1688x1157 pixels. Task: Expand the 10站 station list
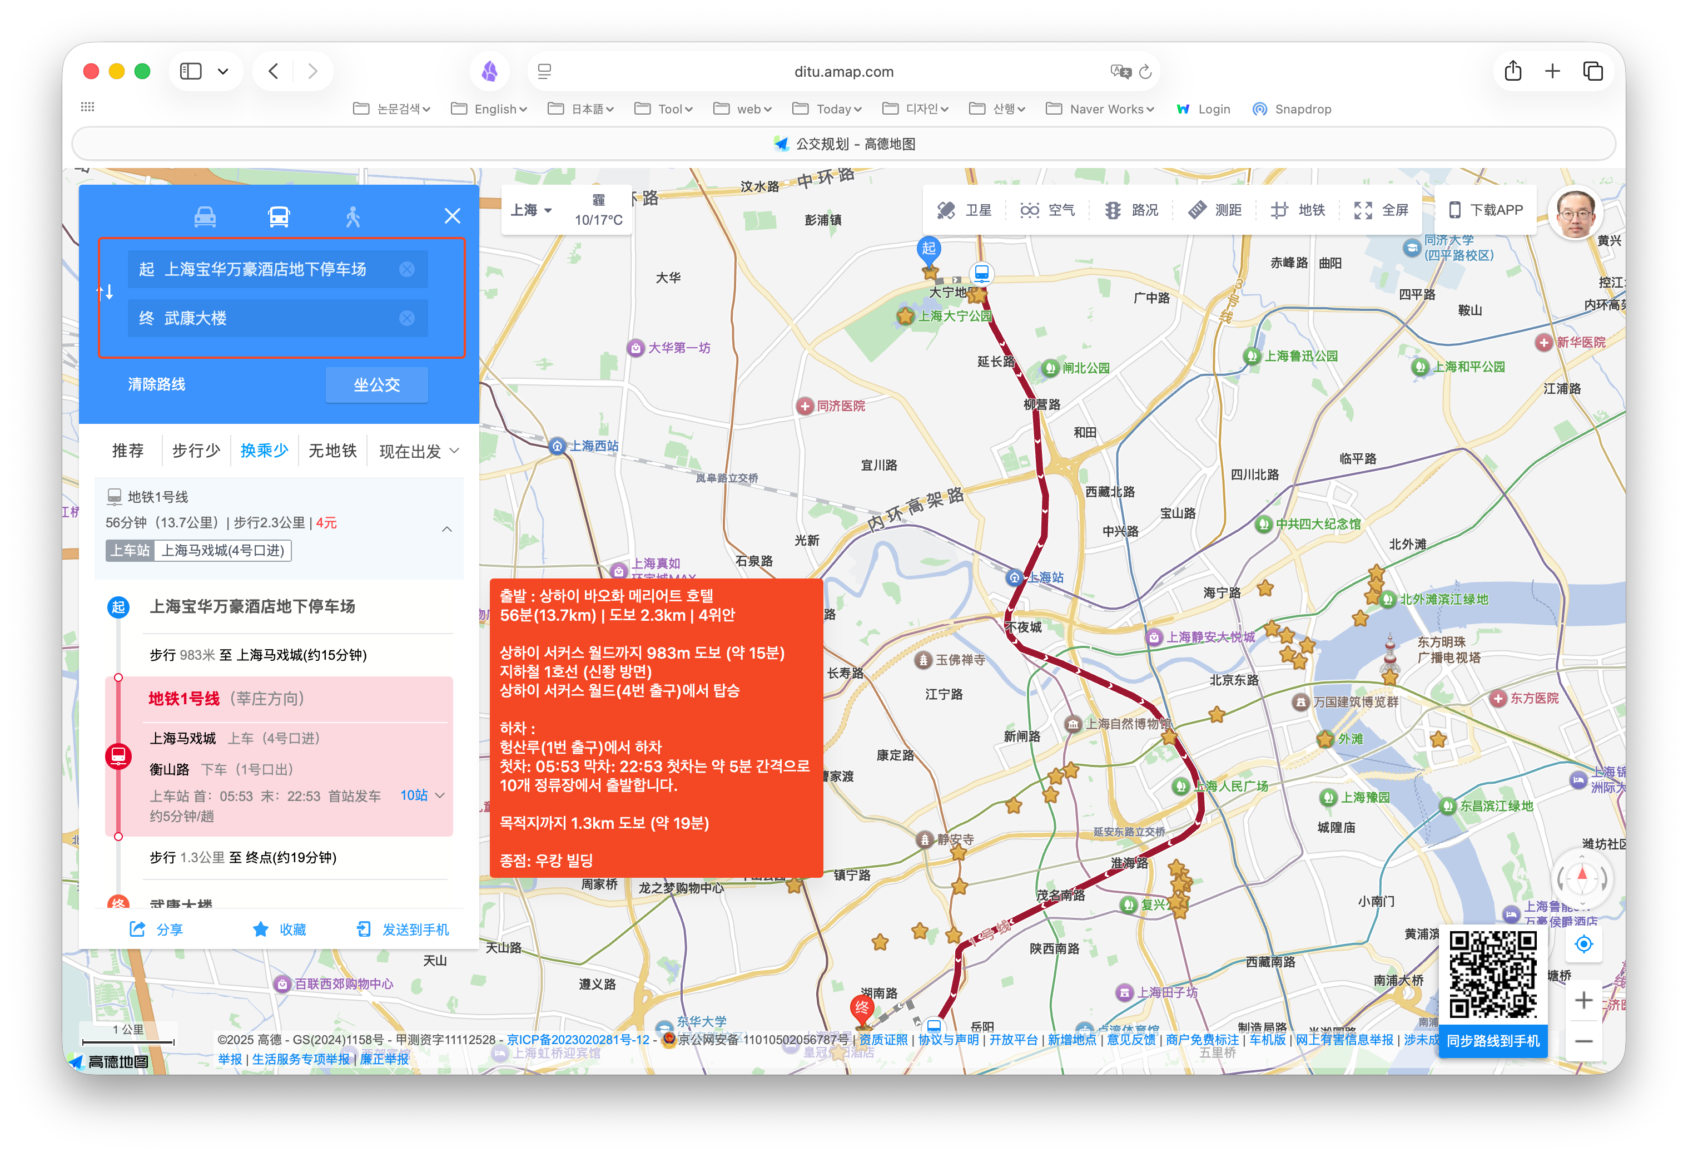click(x=422, y=796)
